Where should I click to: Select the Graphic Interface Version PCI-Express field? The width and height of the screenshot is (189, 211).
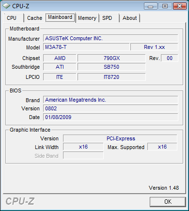click(120, 138)
